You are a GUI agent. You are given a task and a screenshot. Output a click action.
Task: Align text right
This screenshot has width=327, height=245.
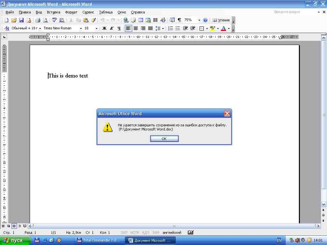click(143, 28)
